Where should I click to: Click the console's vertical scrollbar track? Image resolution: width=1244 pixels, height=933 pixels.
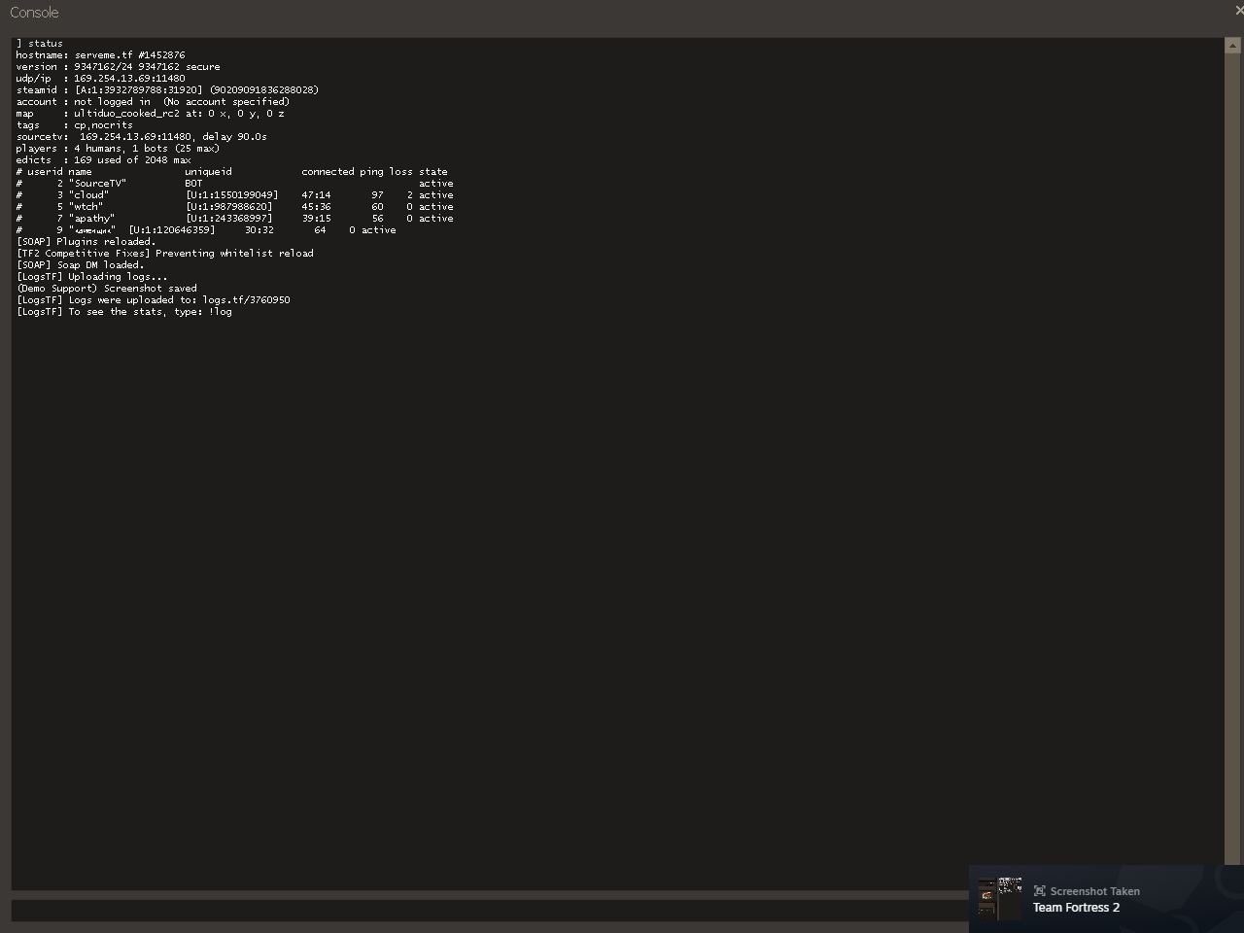(x=1233, y=466)
